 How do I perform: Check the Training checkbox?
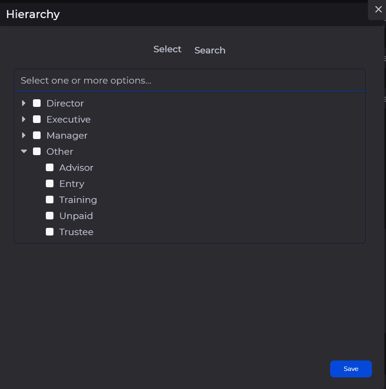click(x=50, y=200)
